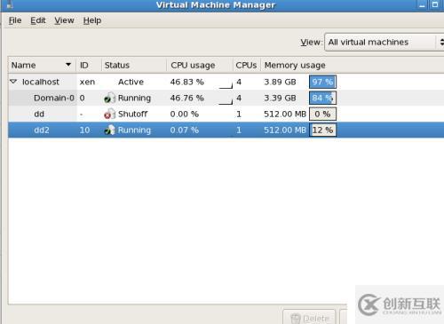
Task: Open the File menu
Action: point(15,20)
